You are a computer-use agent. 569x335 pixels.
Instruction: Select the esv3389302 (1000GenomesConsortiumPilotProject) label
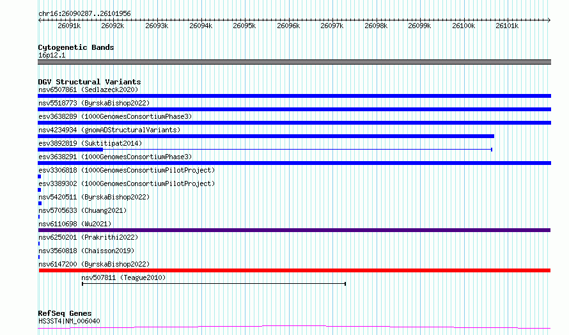click(127, 183)
